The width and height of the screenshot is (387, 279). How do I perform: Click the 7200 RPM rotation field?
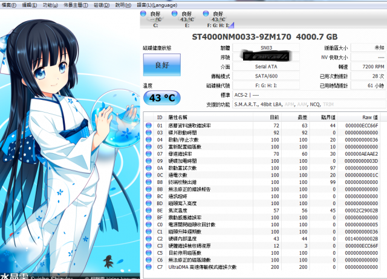pyautogui.click(x=368, y=67)
